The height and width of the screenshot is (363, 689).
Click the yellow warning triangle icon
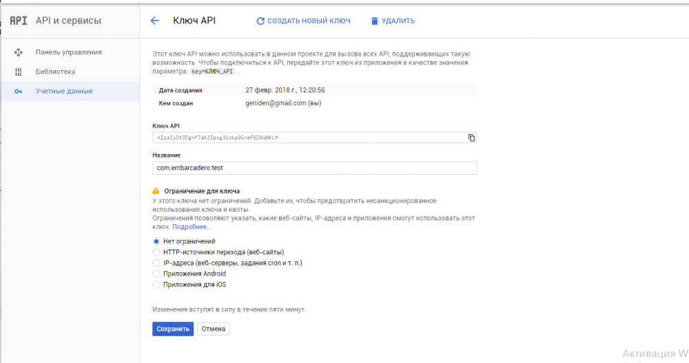click(x=156, y=190)
